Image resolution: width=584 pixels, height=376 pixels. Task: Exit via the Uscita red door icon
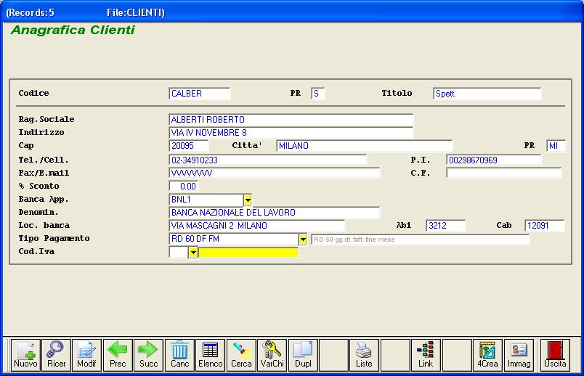(556, 355)
